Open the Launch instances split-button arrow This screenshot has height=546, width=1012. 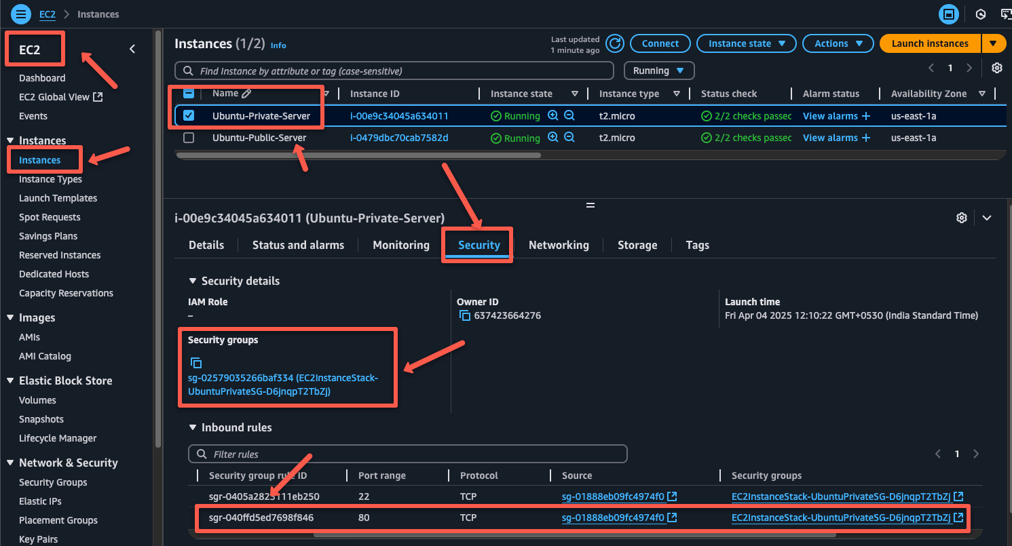993,43
